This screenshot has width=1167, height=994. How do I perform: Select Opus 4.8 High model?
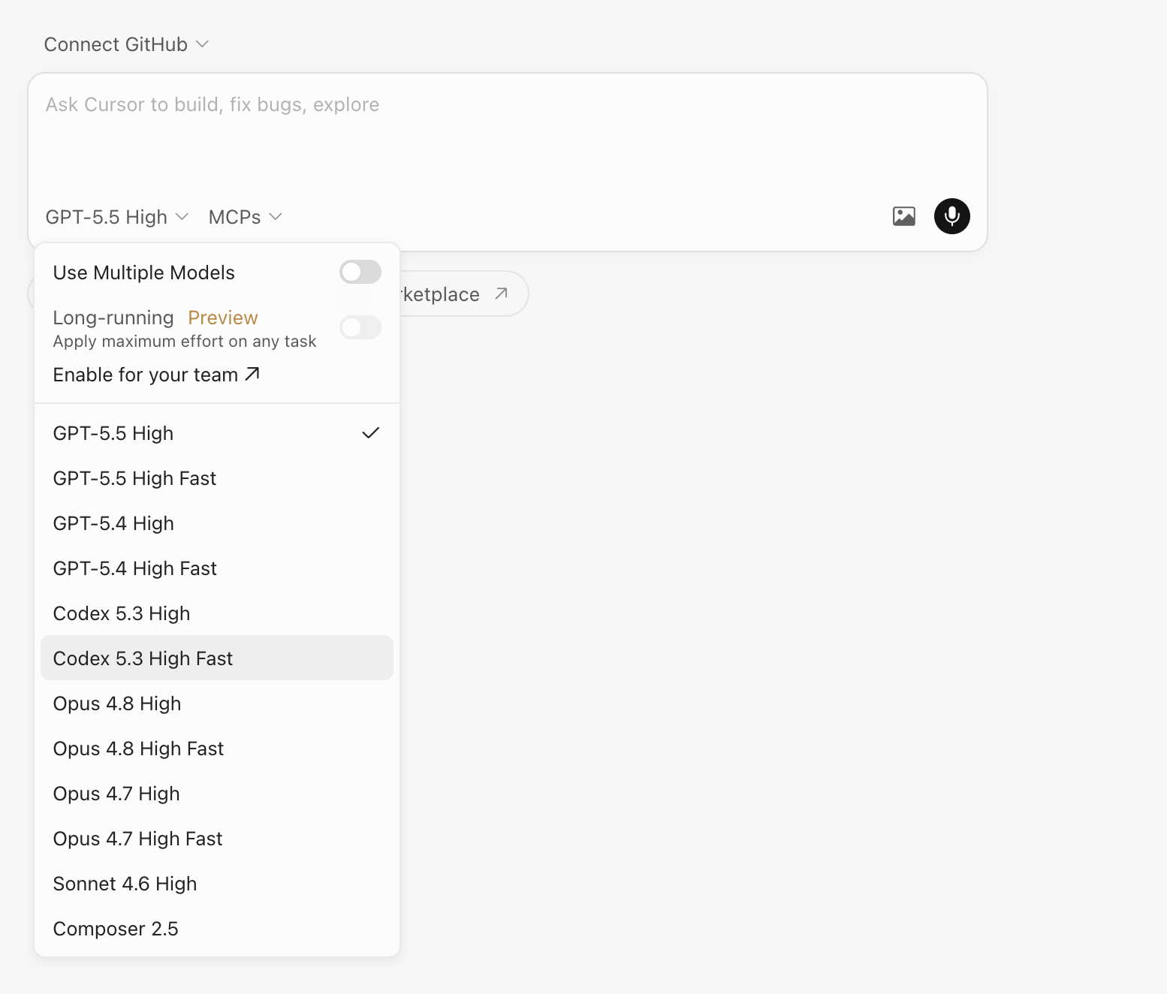pos(217,703)
